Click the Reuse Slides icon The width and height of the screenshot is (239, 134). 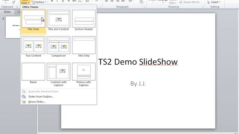coord(24,102)
